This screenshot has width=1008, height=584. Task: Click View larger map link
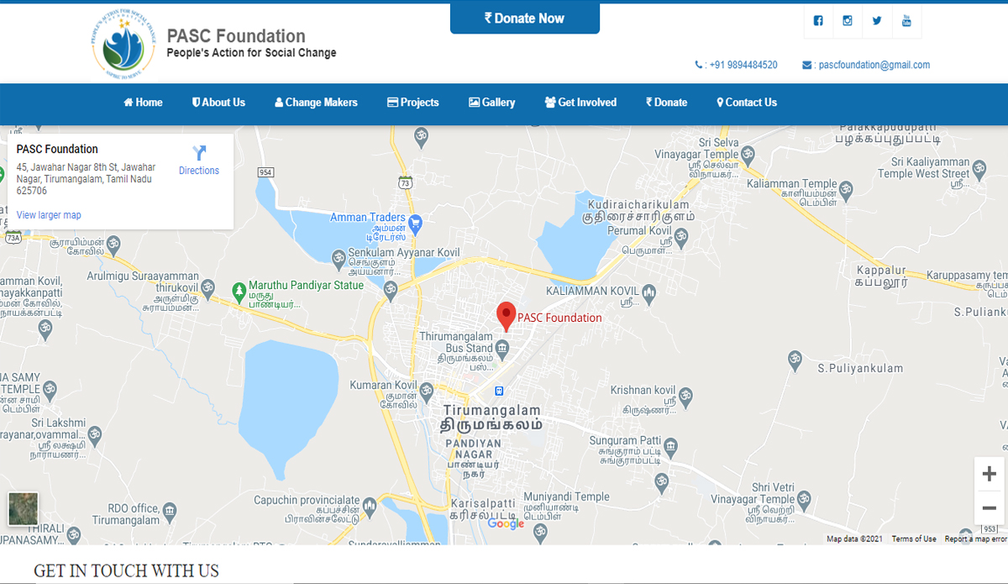[x=49, y=215]
